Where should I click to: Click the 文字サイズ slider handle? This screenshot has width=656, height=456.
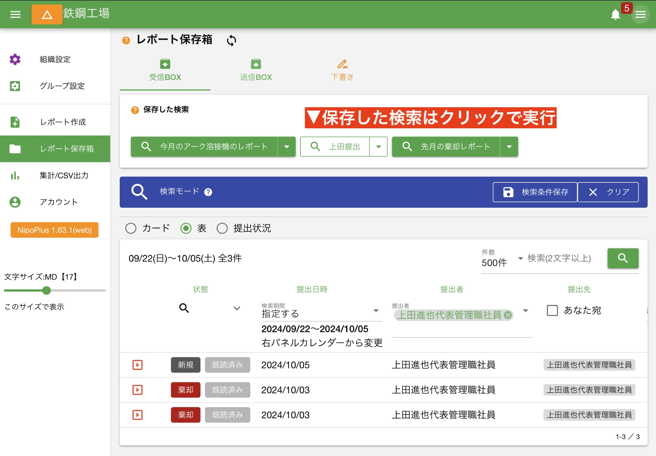(x=47, y=290)
